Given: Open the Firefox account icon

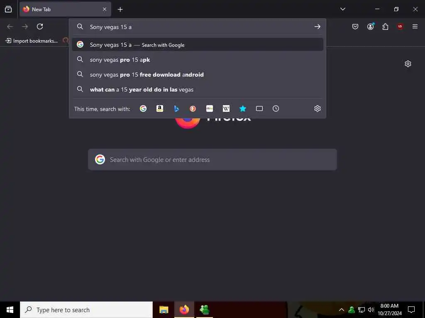Looking at the screenshot, I should click(371, 26).
